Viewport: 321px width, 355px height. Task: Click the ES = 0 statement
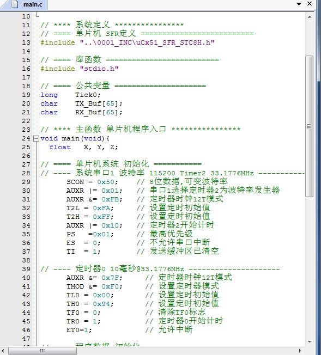pos(83,243)
